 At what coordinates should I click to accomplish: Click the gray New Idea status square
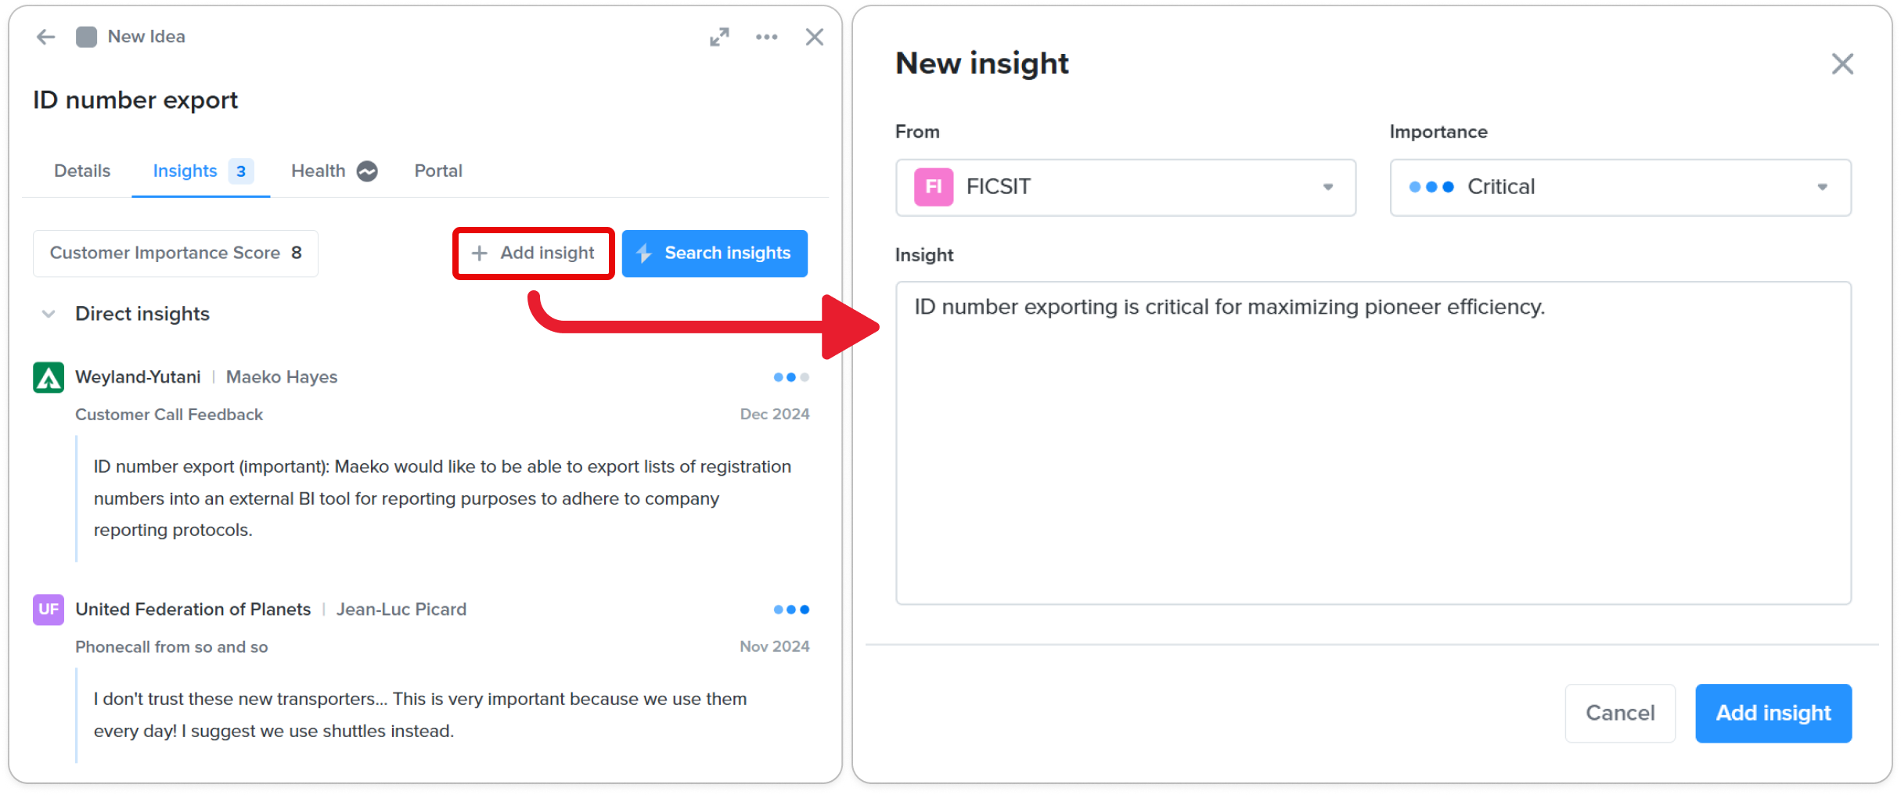coord(86,37)
